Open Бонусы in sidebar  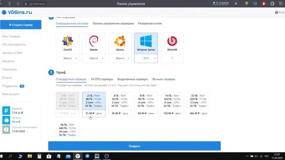[x=7, y=77]
